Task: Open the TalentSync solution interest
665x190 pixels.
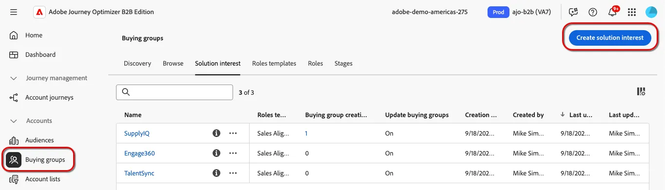Action: coord(139,173)
